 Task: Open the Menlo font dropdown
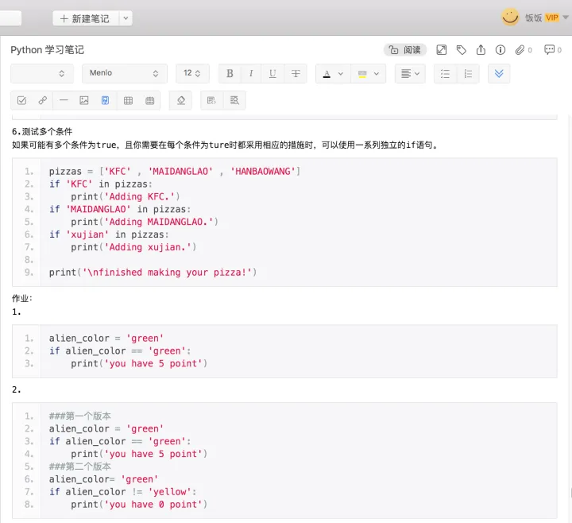click(x=125, y=73)
